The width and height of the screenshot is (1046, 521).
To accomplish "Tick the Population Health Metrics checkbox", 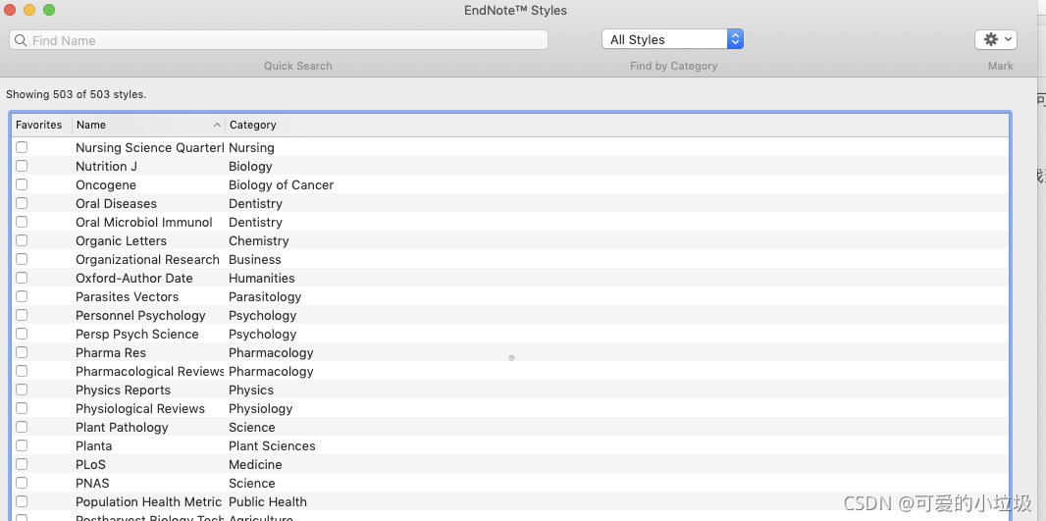I will [22, 501].
